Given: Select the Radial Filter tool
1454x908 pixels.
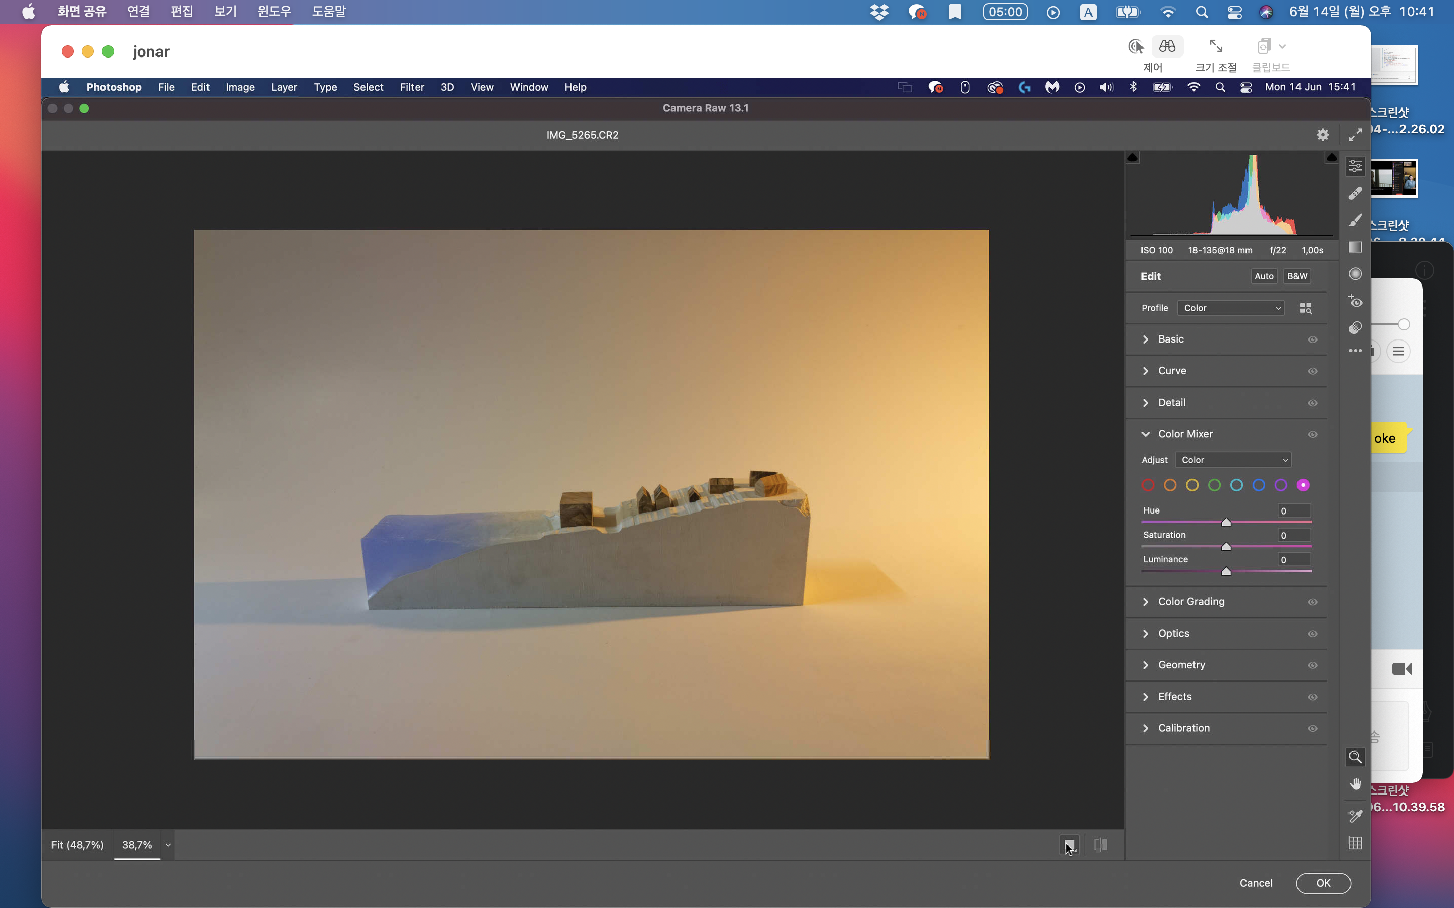Looking at the screenshot, I should pos(1355,274).
